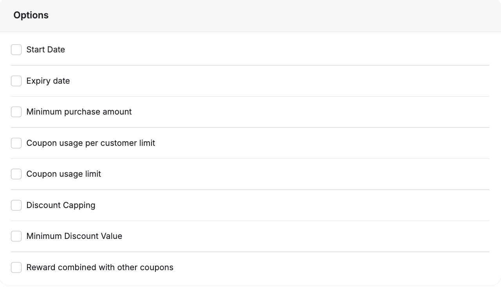
Task: Select the "Coupon usage limit" label text
Action: 64,174
